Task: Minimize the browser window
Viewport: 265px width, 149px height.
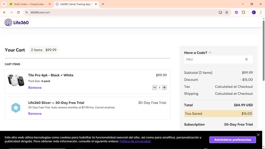Action: pos(243,4)
